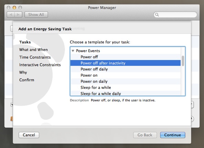The image size is (204, 148).
Task: Minimize the Power Manager window
Action: coord(14,8)
